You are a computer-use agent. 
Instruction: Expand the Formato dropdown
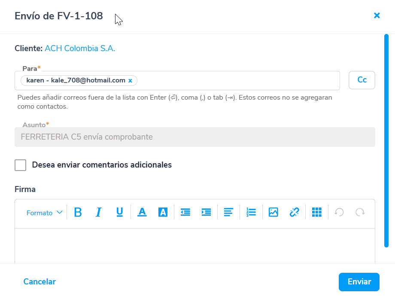point(44,213)
